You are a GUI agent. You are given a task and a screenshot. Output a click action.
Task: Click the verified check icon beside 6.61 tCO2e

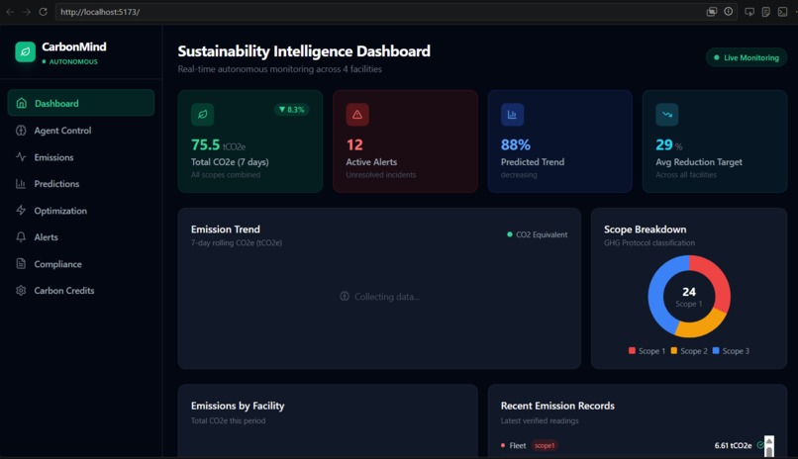(x=760, y=445)
